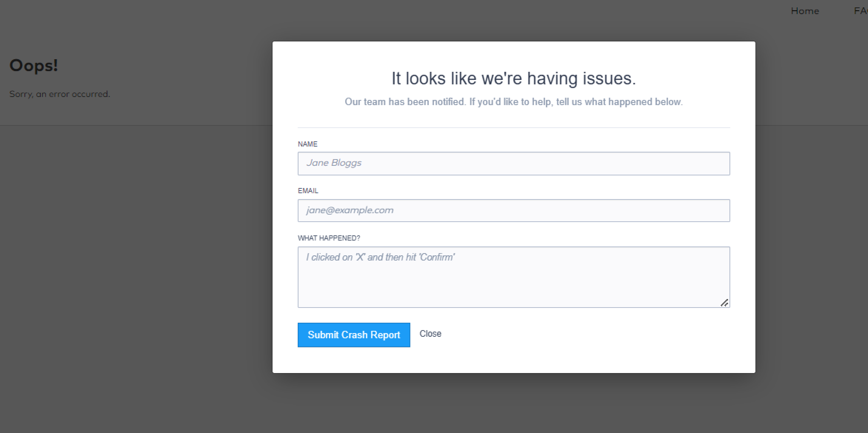Click the 'having issues' dialog heading

514,78
